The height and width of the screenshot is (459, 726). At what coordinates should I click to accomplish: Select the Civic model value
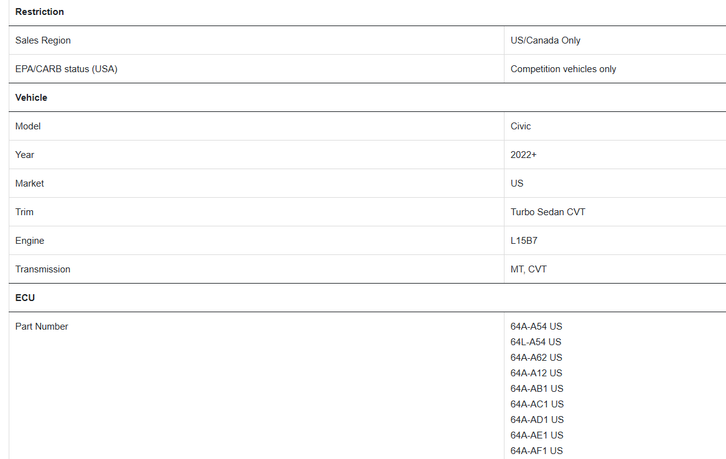click(521, 126)
